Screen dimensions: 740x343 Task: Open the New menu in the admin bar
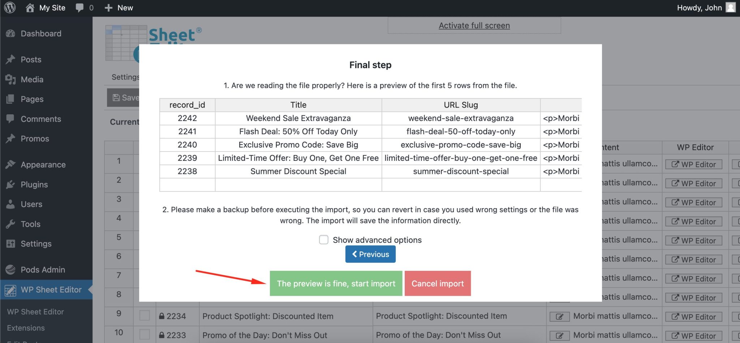(118, 7)
